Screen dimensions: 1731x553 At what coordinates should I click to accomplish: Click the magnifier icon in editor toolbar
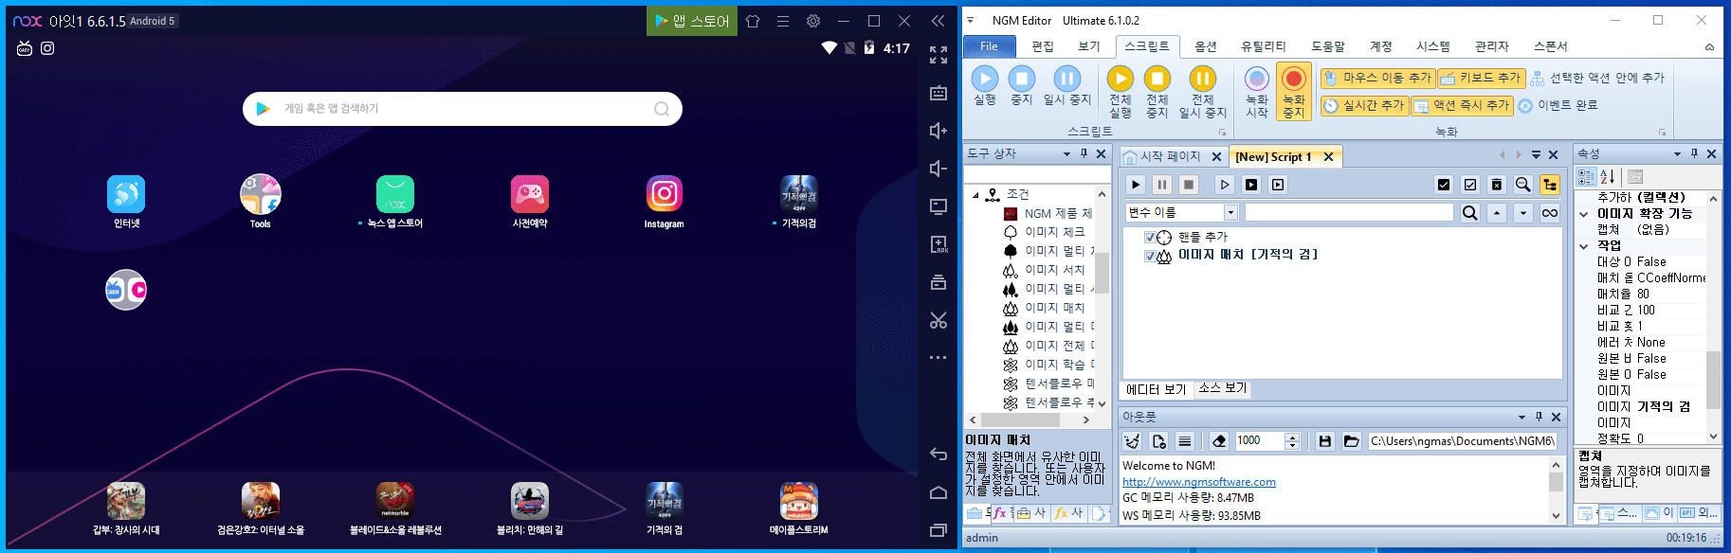click(x=1522, y=185)
